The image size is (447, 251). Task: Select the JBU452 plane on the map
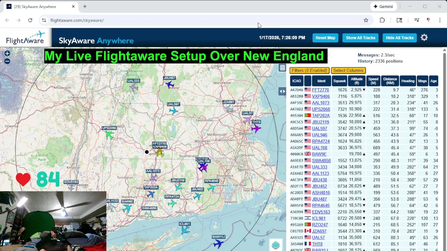tap(197, 196)
